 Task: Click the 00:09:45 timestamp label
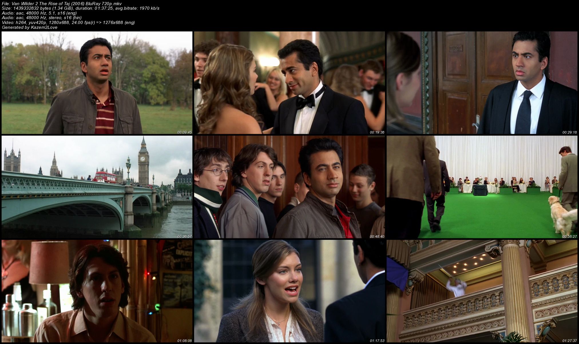(x=185, y=132)
